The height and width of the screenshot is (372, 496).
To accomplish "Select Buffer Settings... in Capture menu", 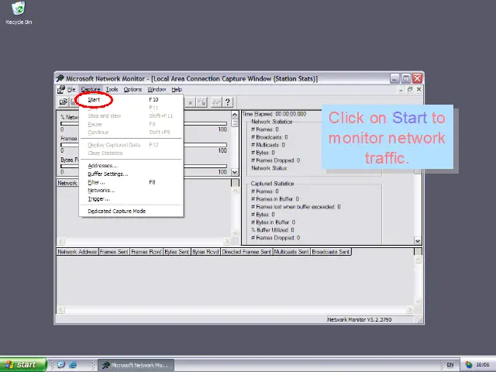I will coord(131,174).
